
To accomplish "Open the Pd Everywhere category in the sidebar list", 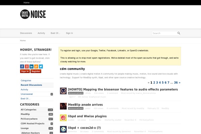I will [37, 119].
